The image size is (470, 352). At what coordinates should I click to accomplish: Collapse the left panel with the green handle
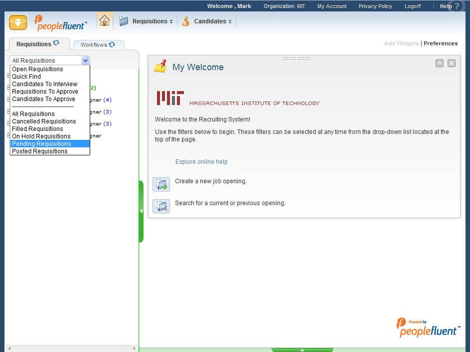[141, 211]
